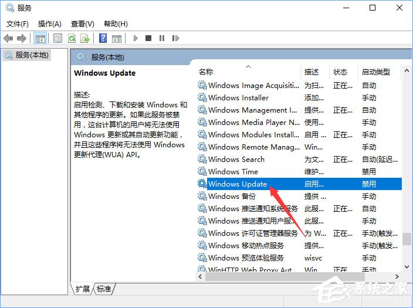
Task: Select the Windows Modules Install... service name
Action: pos(253,134)
